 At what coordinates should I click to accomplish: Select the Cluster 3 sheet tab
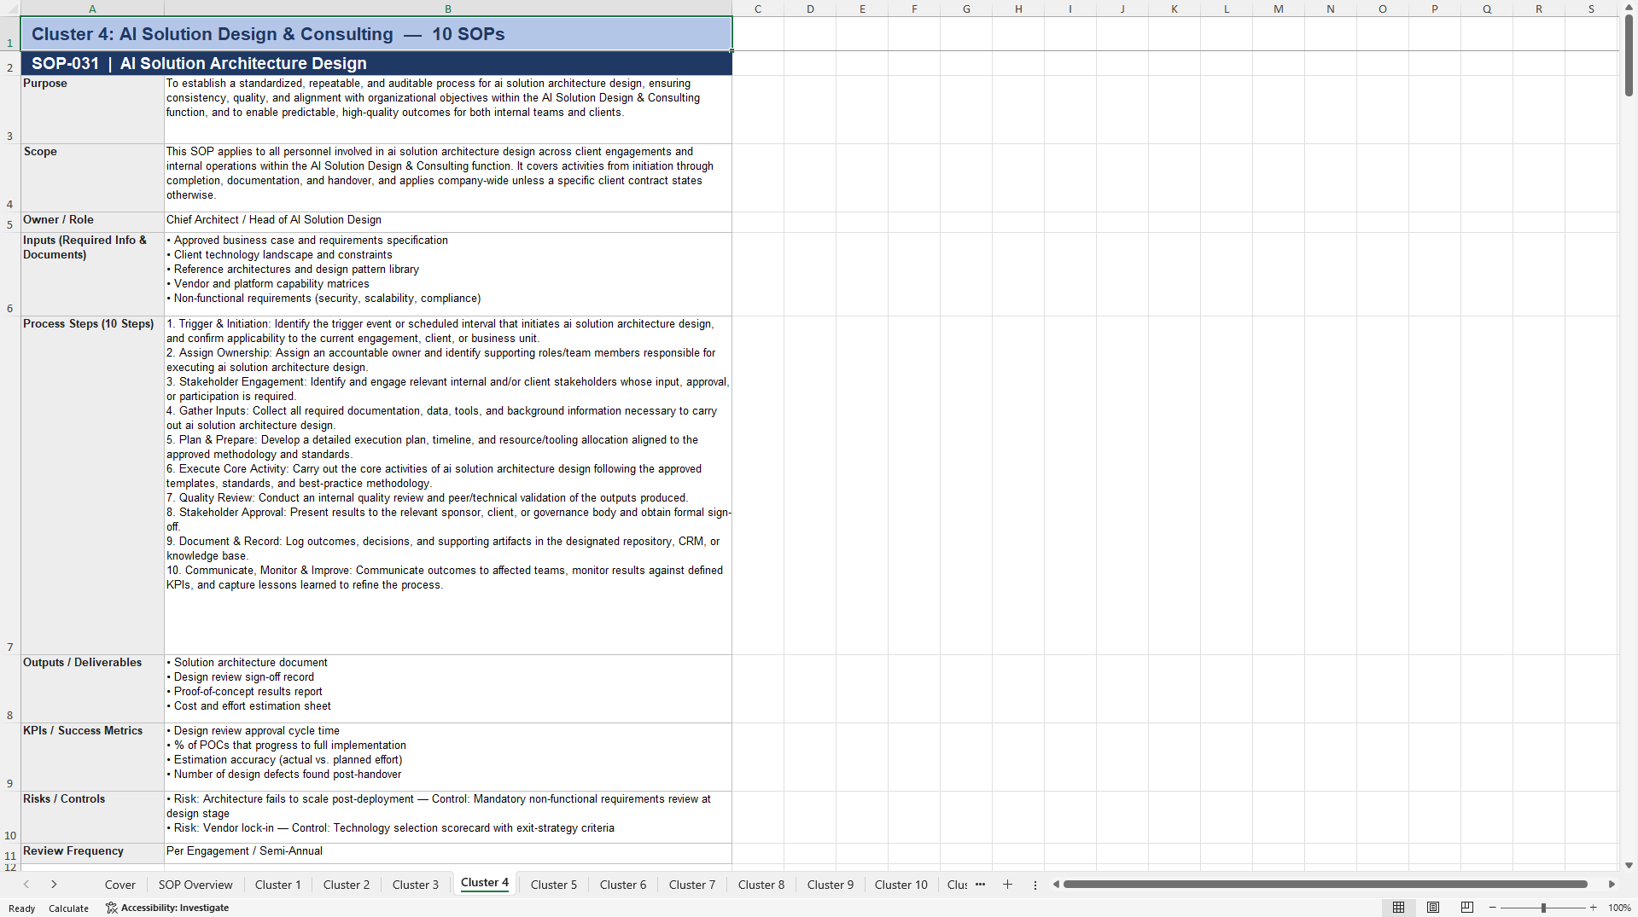click(x=416, y=885)
